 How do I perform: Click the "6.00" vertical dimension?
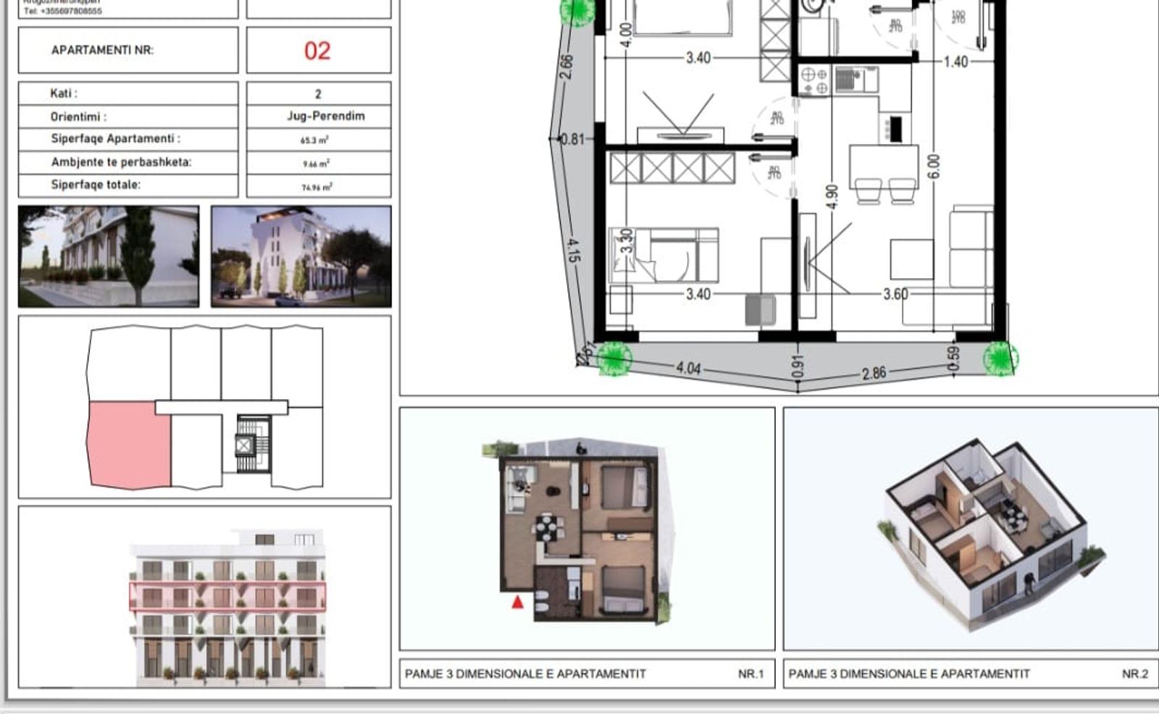coord(934,167)
